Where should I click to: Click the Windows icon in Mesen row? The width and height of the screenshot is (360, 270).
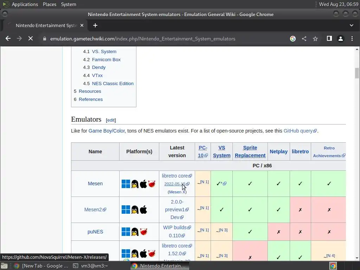[x=126, y=184]
